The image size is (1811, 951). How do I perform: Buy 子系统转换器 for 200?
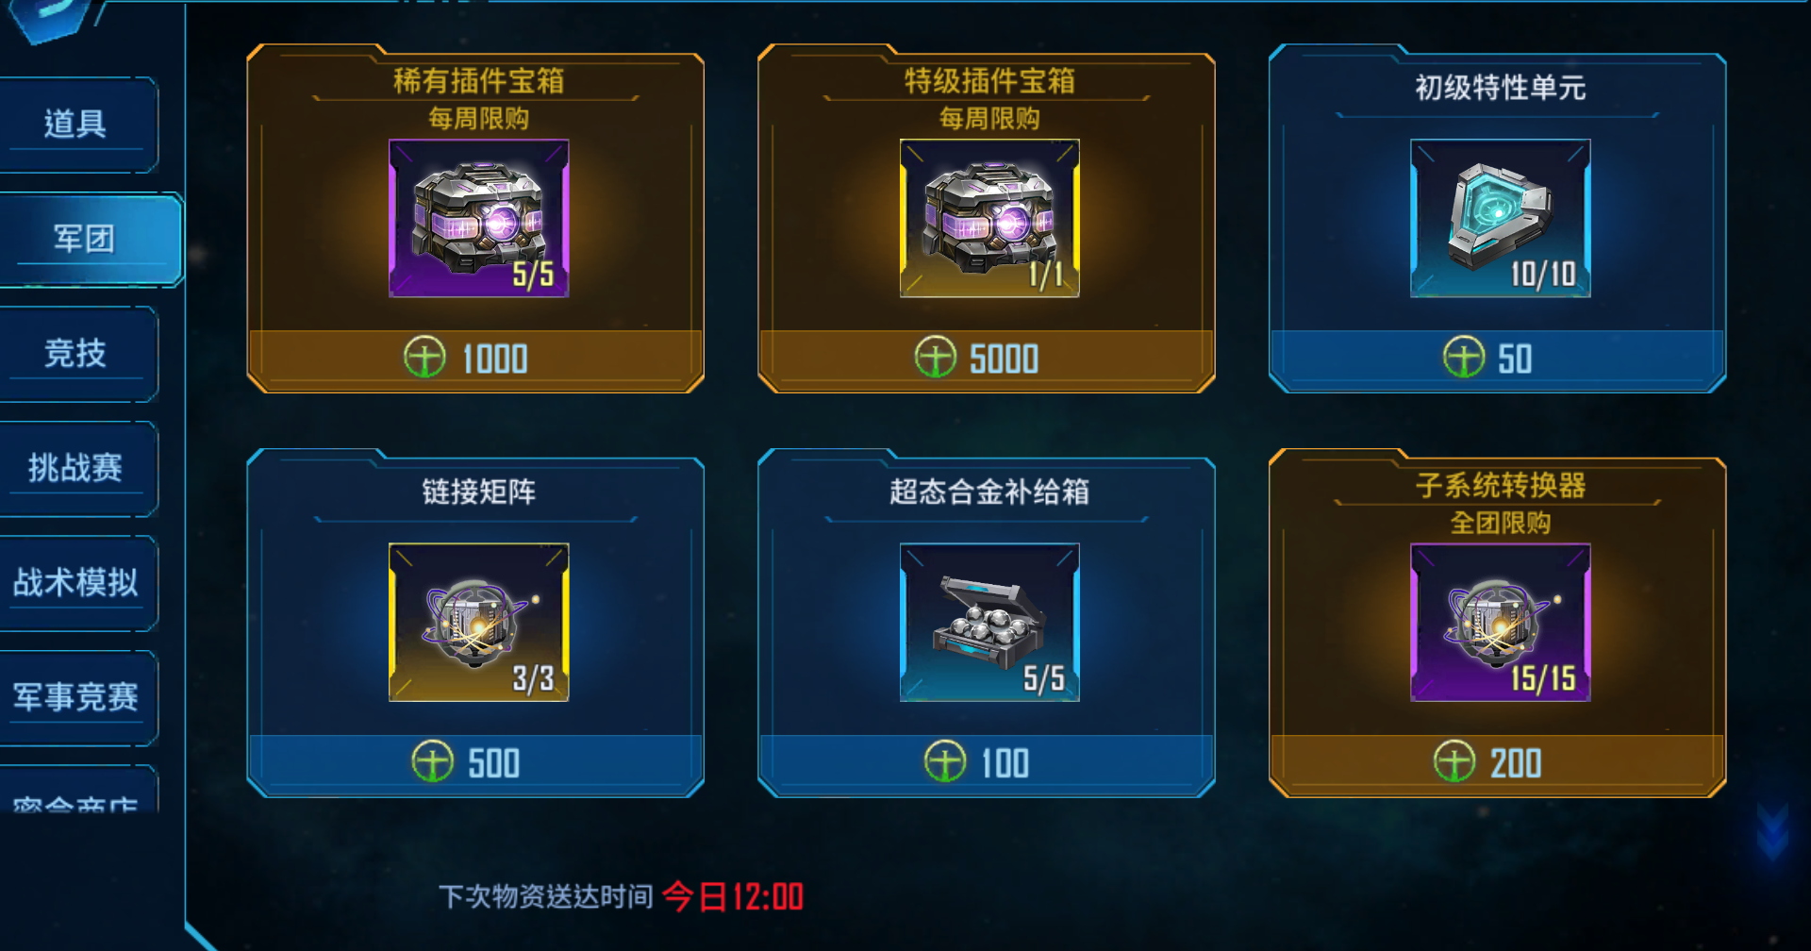[x=1498, y=762]
